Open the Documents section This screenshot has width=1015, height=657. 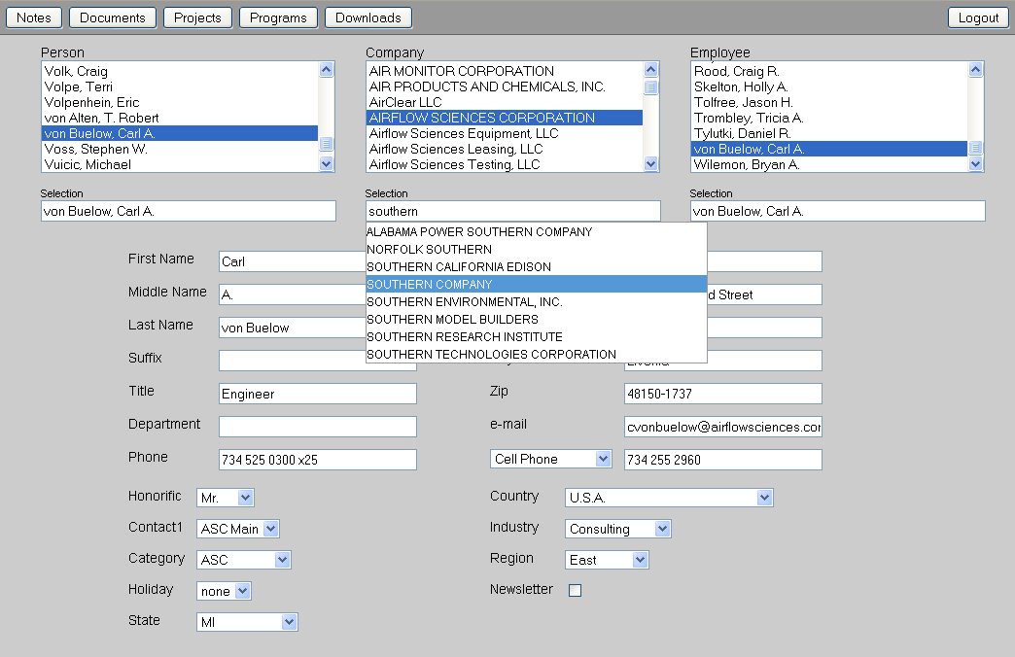pos(113,17)
